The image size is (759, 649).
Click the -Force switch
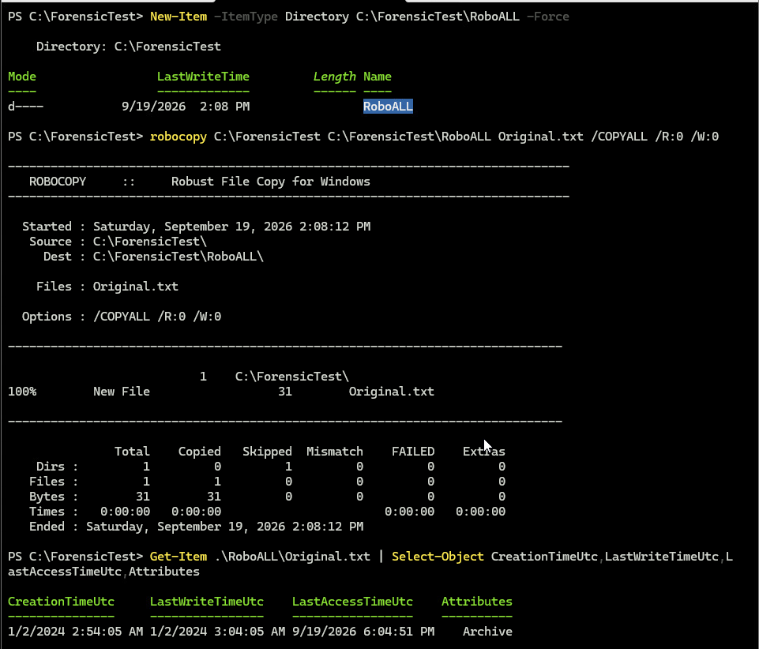pyautogui.click(x=547, y=17)
